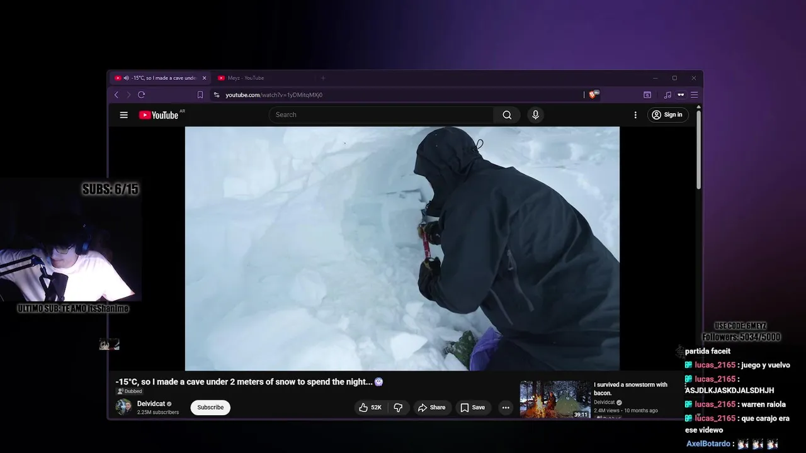Focus the YouTube Search field
Screen dimensions: 806x453
click(382, 115)
